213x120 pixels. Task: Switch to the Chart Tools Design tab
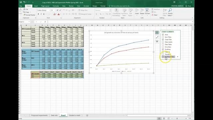click(95, 6)
